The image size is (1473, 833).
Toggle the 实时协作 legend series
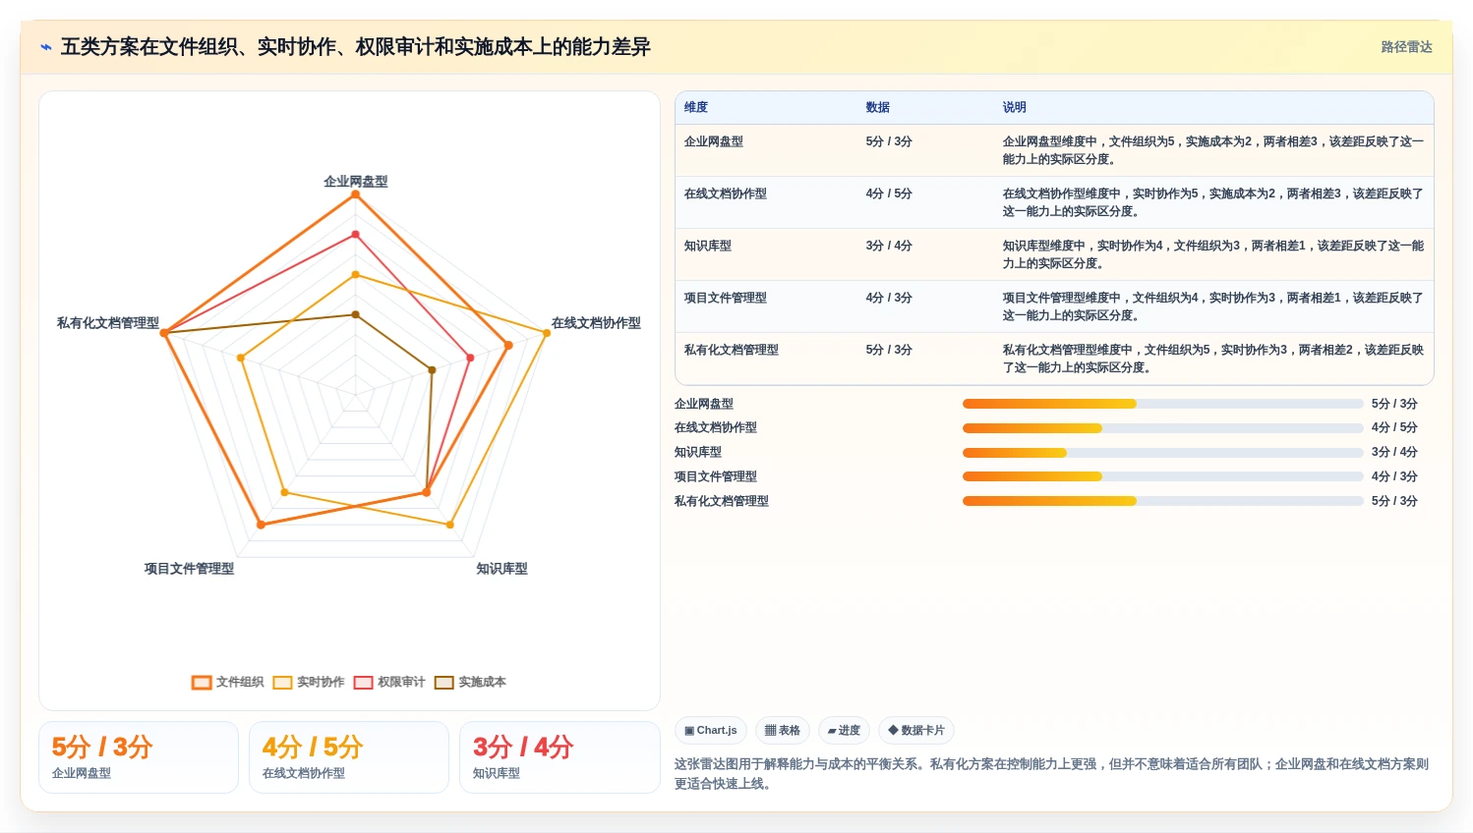309,682
